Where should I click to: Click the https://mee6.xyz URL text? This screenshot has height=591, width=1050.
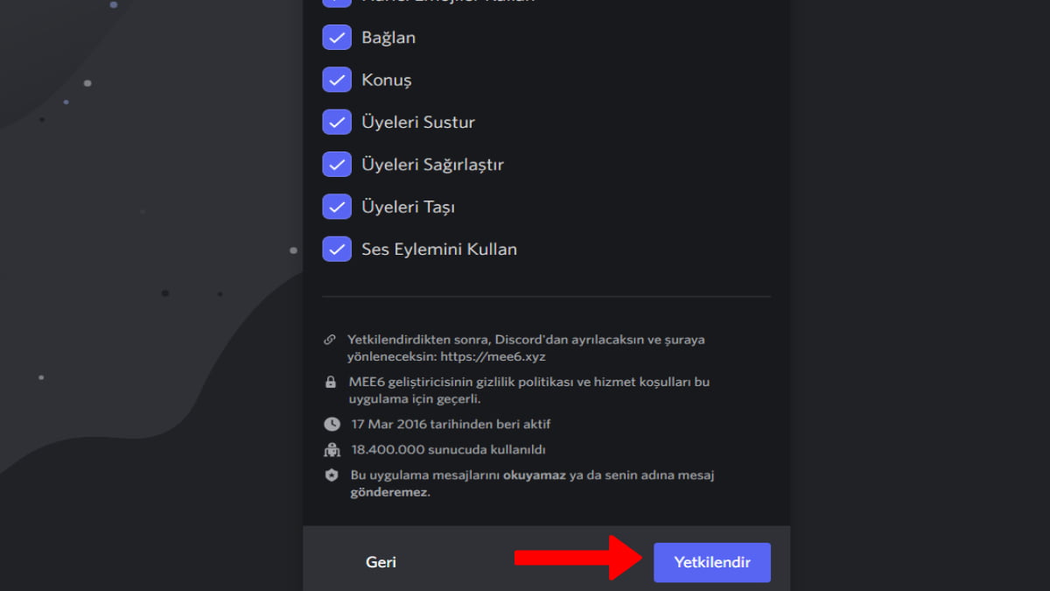(x=494, y=356)
